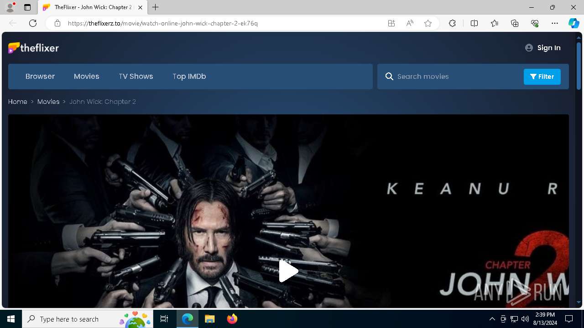Show hidden system tray icons

pyautogui.click(x=492, y=319)
